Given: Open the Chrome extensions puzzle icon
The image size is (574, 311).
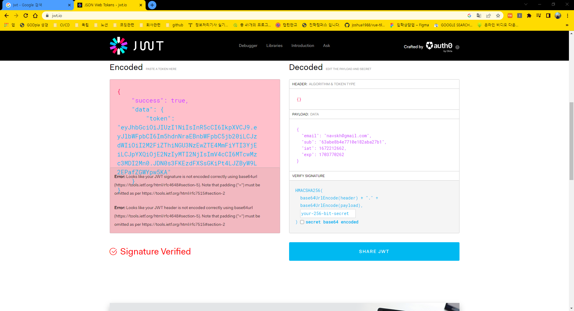Looking at the screenshot, I should (529, 16).
